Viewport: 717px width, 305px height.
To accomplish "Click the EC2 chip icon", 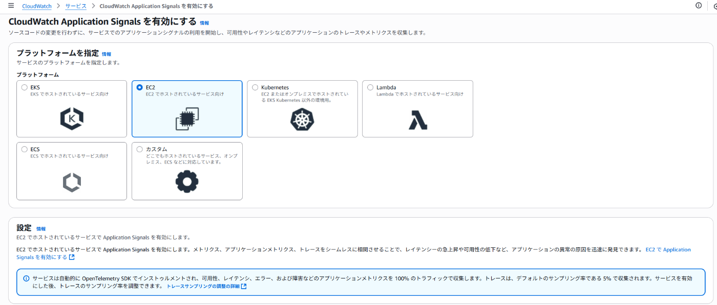I will [x=187, y=119].
